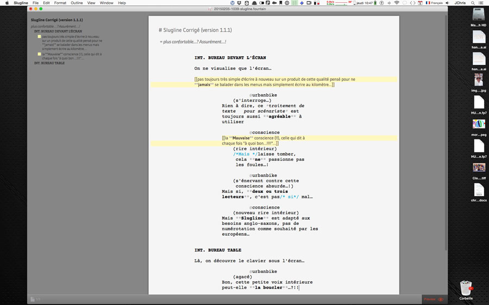Viewport: 489px width, 305px height.
Task: Click the highlighted note 'pas toujours très simple' in editor
Action: click(x=274, y=82)
